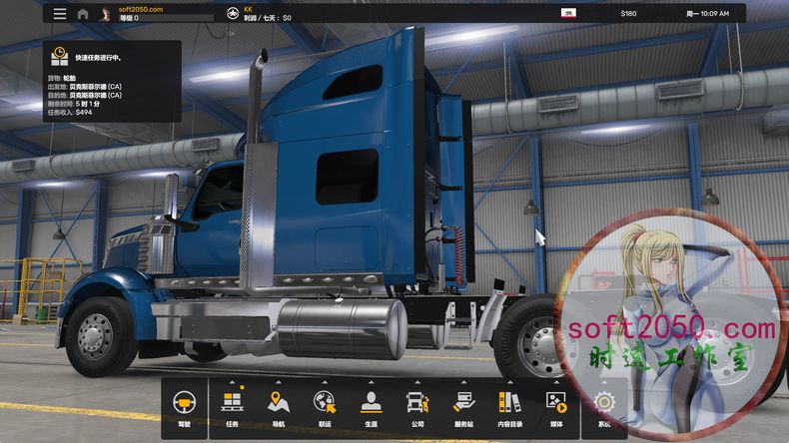Select the World of Trucks (联运) globe icon
This screenshot has width=789, height=443.
click(x=325, y=403)
